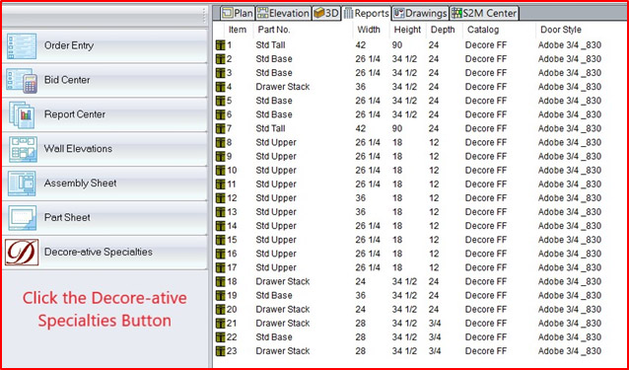
Task: Click the cabinet icon for item 10
Action: tap(220, 171)
